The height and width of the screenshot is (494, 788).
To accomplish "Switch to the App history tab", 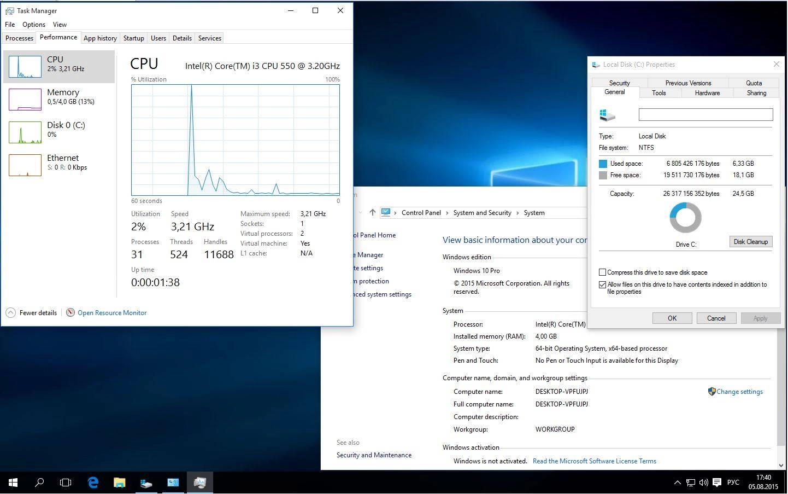I will pos(100,38).
